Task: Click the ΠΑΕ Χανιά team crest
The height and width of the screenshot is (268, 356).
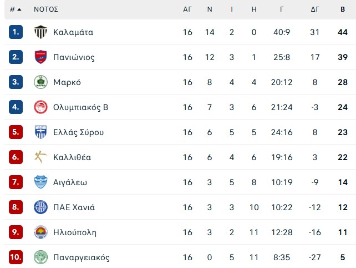Action: click(x=40, y=207)
